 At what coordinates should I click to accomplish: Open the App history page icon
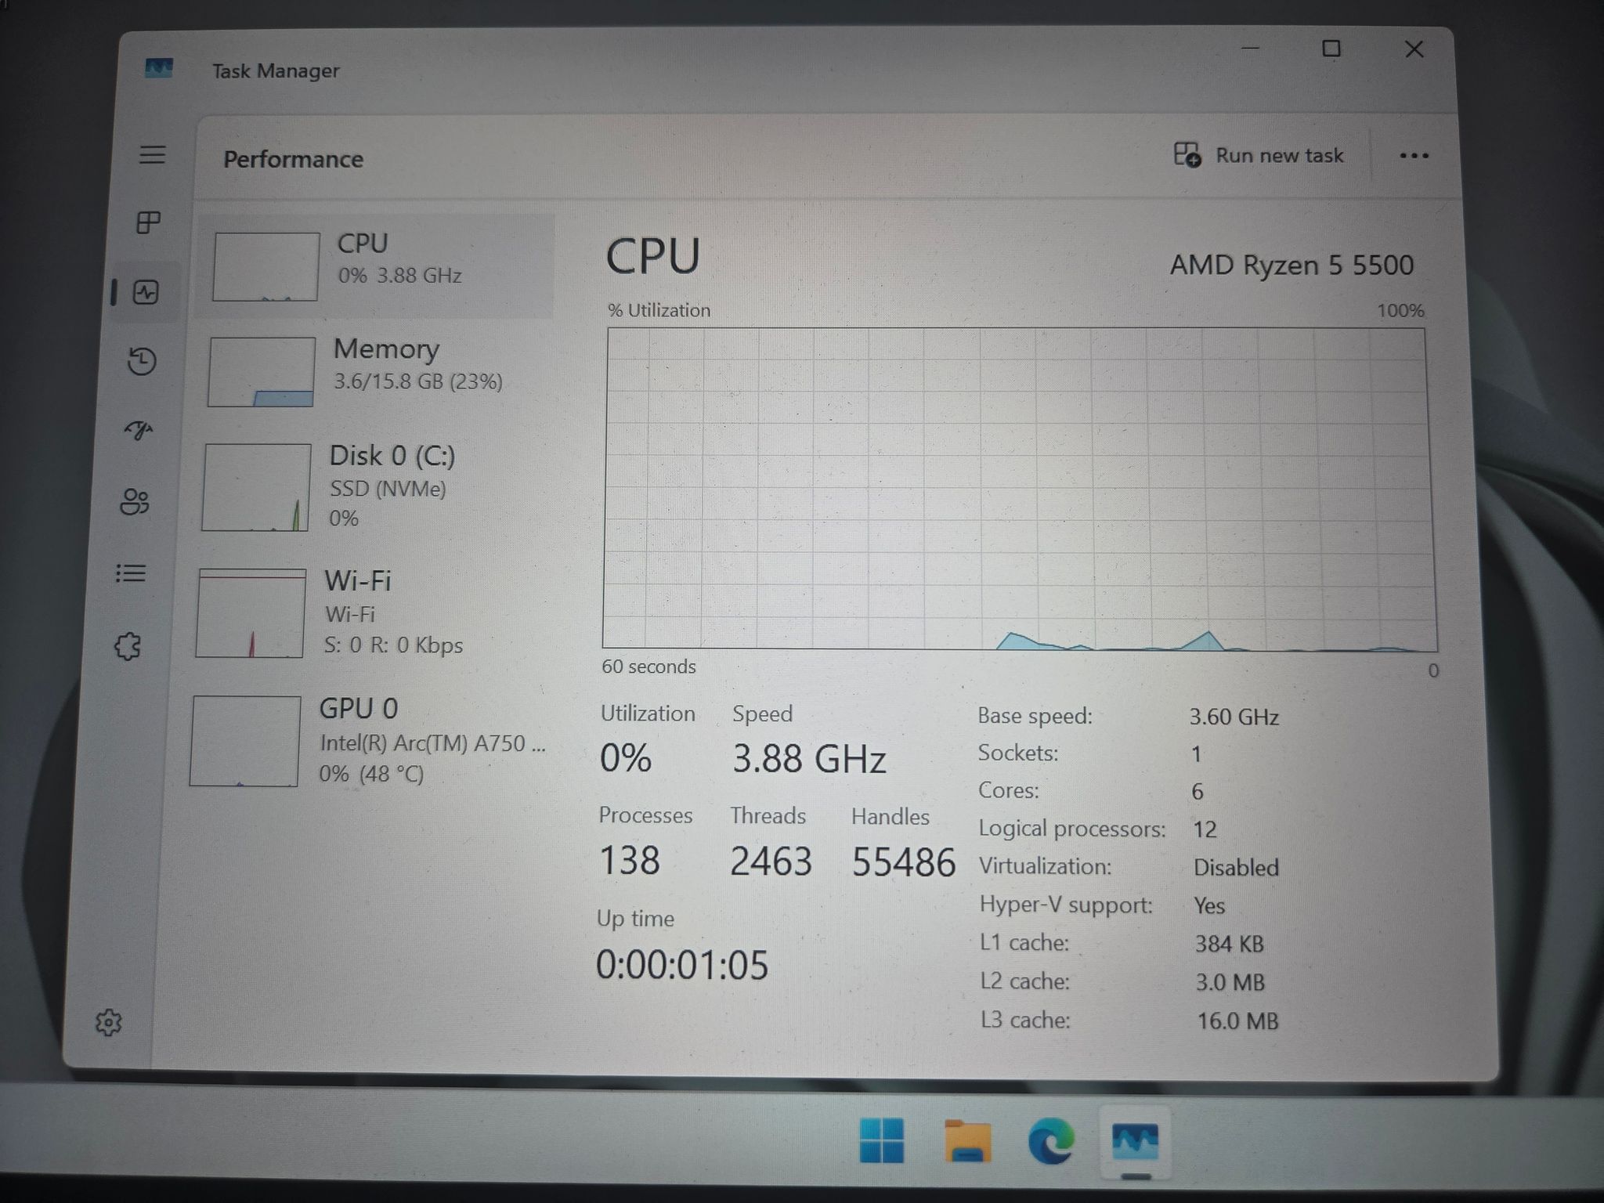click(x=142, y=361)
